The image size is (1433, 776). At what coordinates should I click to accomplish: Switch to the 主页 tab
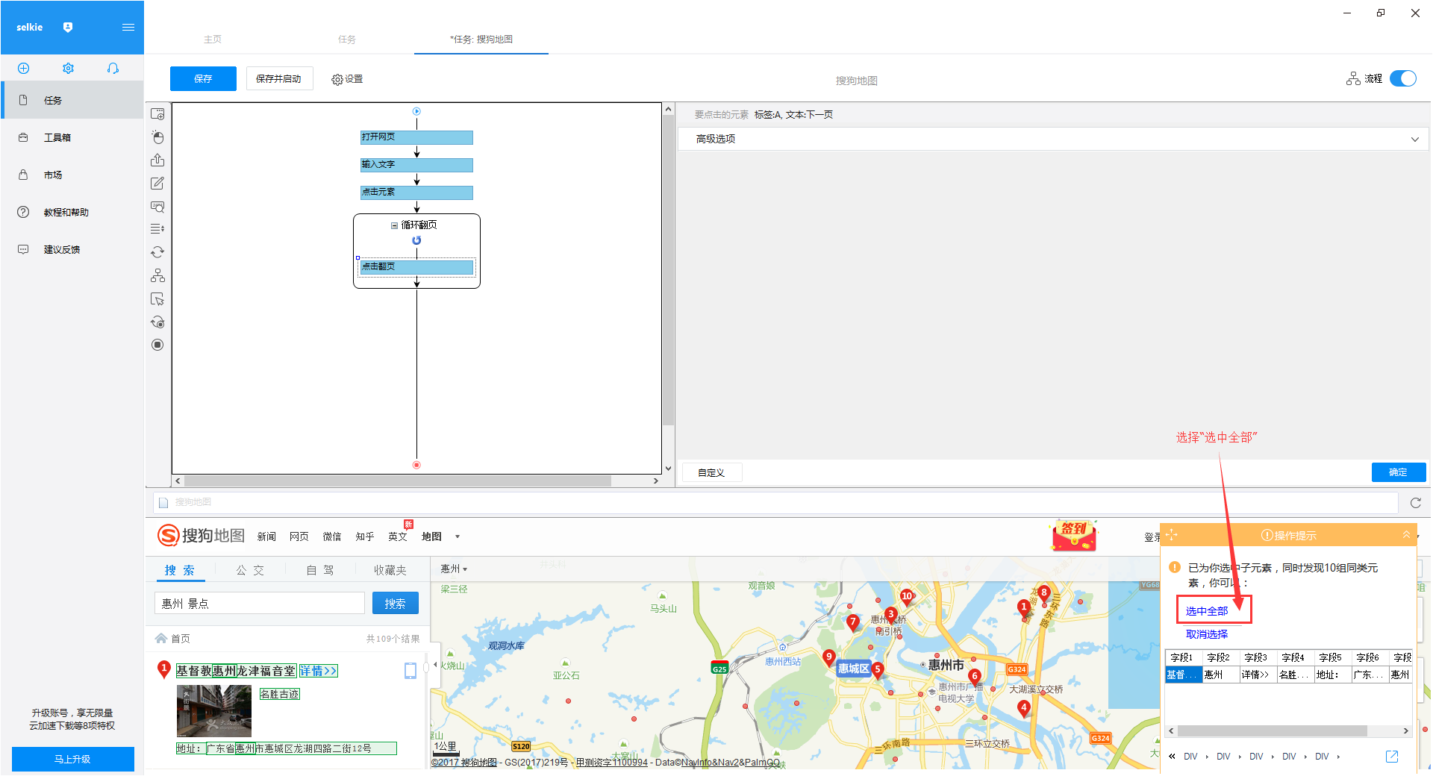tap(213, 40)
